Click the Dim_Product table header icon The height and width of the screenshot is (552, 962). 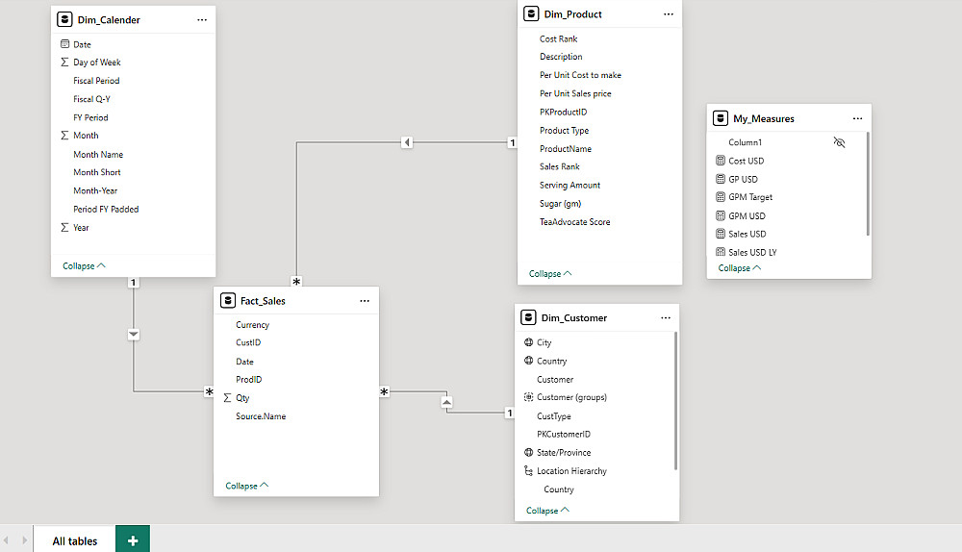tap(531, 14)
